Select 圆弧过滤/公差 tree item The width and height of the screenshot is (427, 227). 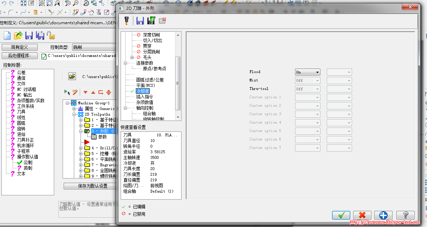[x=150, y=80]
